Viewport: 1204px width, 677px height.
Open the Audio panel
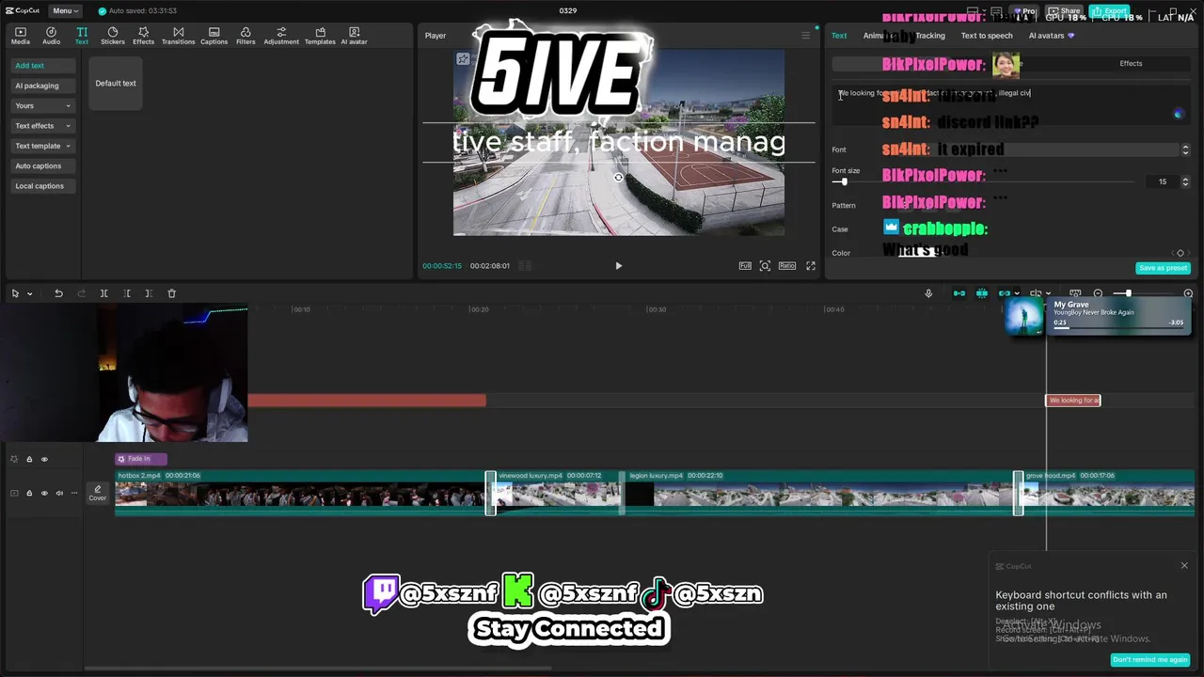[x=51, y=36]
